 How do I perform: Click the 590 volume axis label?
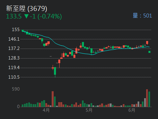coord(16,89)
